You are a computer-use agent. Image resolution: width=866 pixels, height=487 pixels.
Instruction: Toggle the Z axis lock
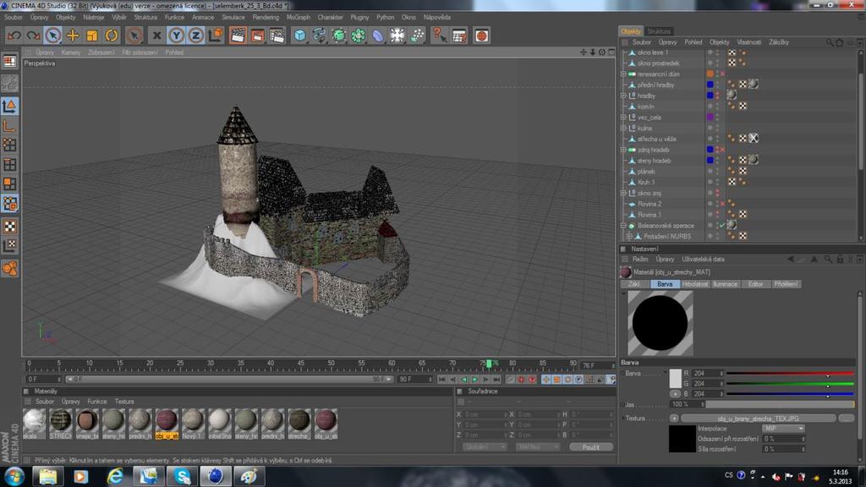(195, 36)
